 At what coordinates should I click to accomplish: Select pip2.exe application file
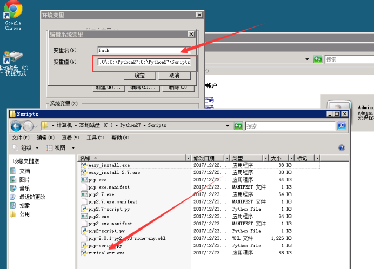click(x=95, y=217)
